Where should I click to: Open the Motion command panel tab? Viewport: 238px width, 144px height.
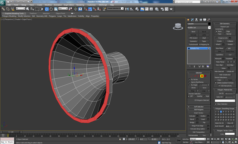[201, 20]
